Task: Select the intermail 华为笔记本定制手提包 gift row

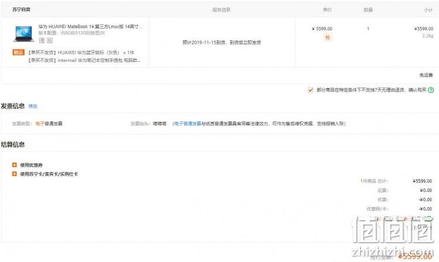Action: pos(84,60)
